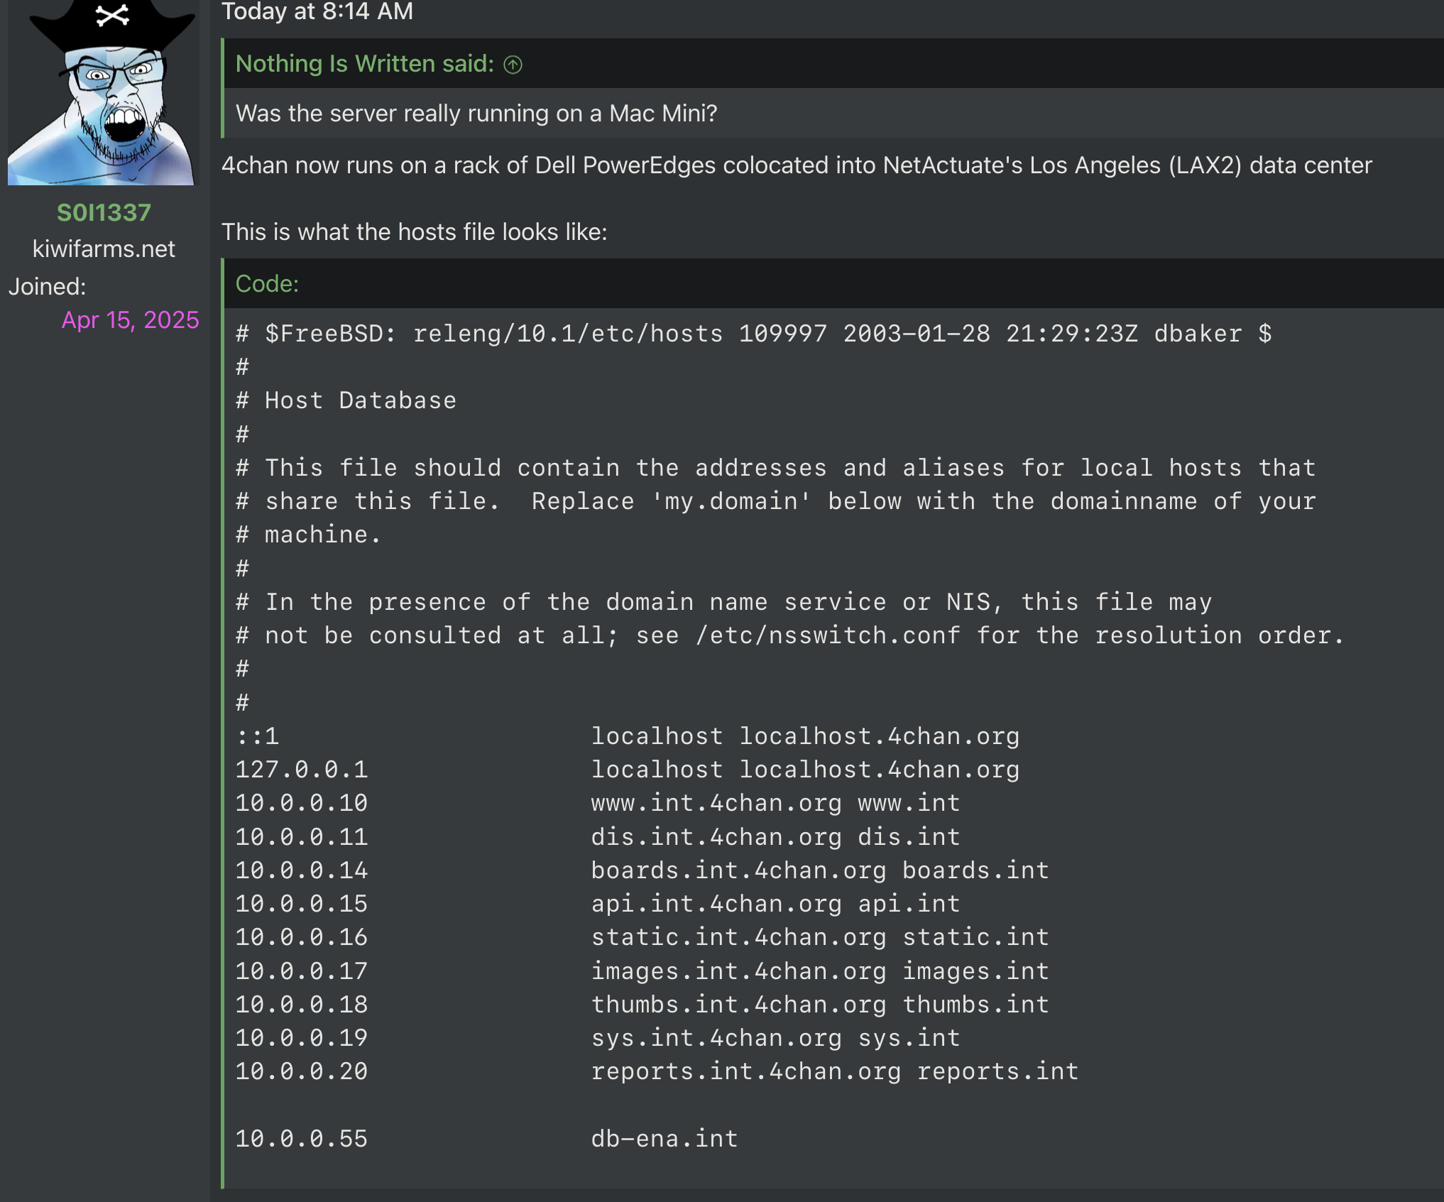Click 'This is what the hosts file' text
The image size is (1444, 1202).
tap(414, 232)
